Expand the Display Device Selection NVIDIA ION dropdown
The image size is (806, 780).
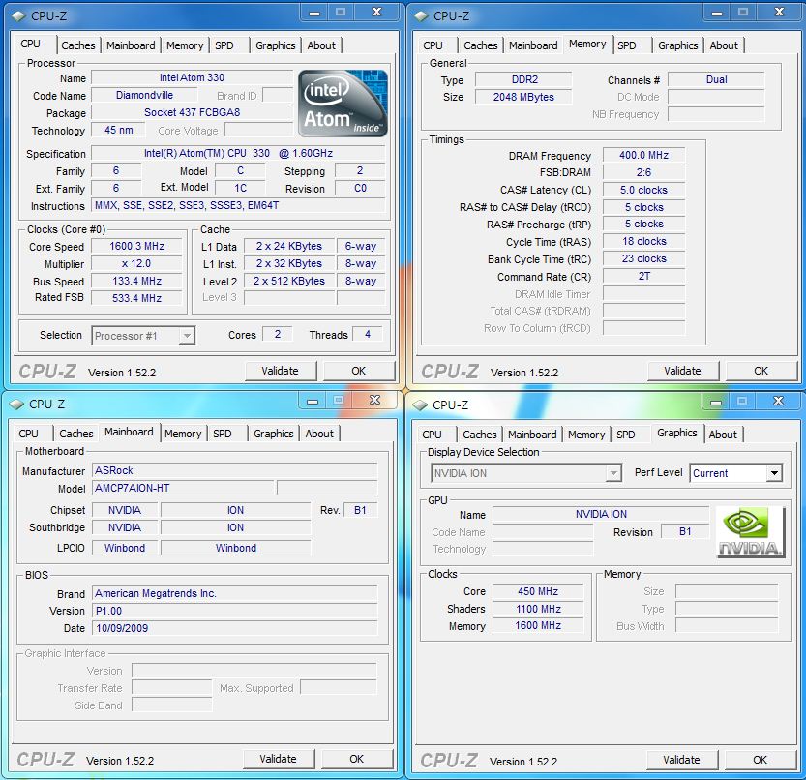(x=612, y=473)
